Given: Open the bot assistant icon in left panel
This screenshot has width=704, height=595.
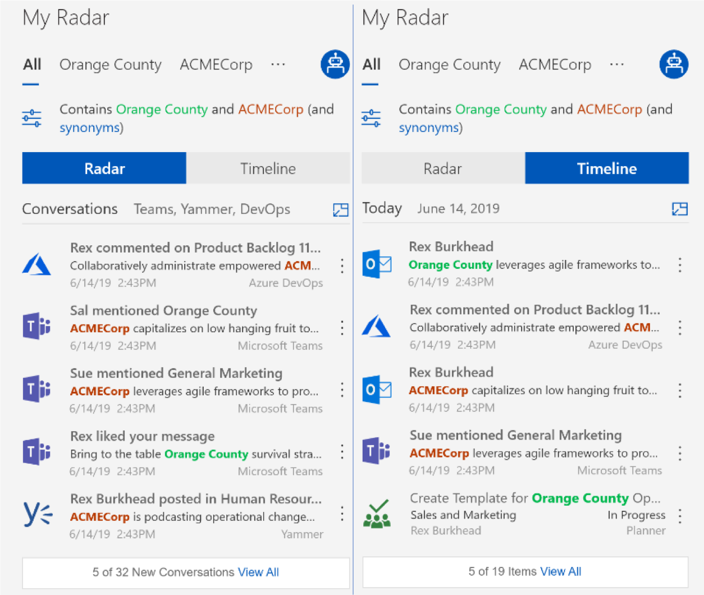Looking at the screenshot, I should click(335, 65).
